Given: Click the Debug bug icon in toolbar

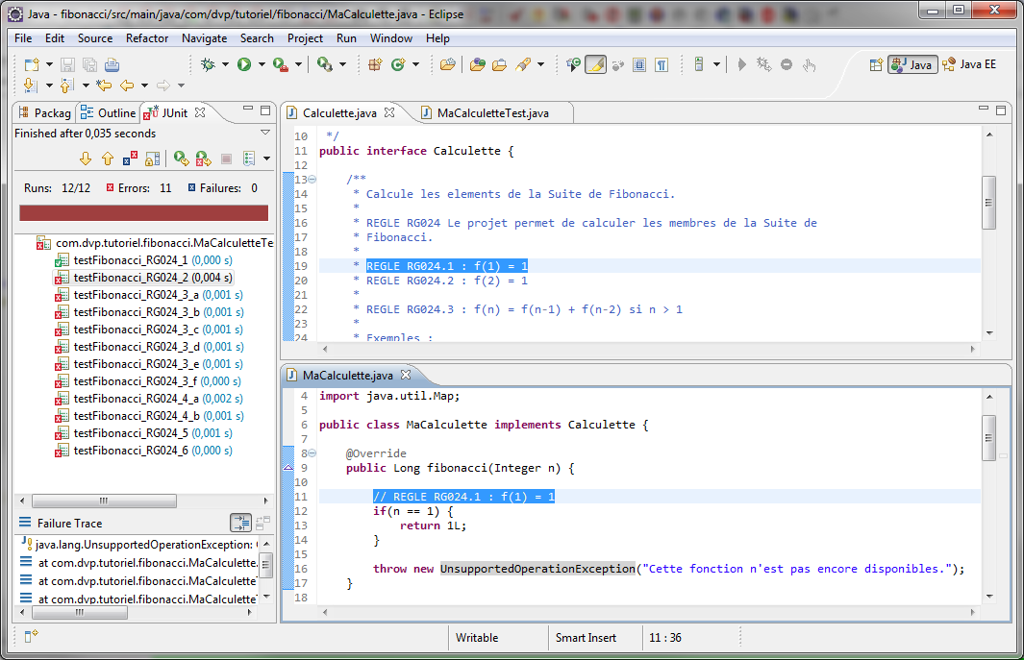Looking at the screenshot, I should pyautogui.click(x=208, y=64).
